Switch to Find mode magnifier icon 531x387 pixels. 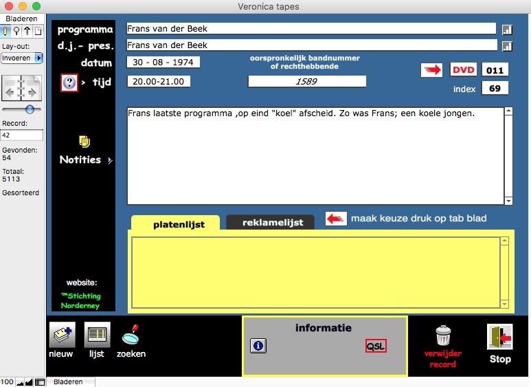coord(16,31)
